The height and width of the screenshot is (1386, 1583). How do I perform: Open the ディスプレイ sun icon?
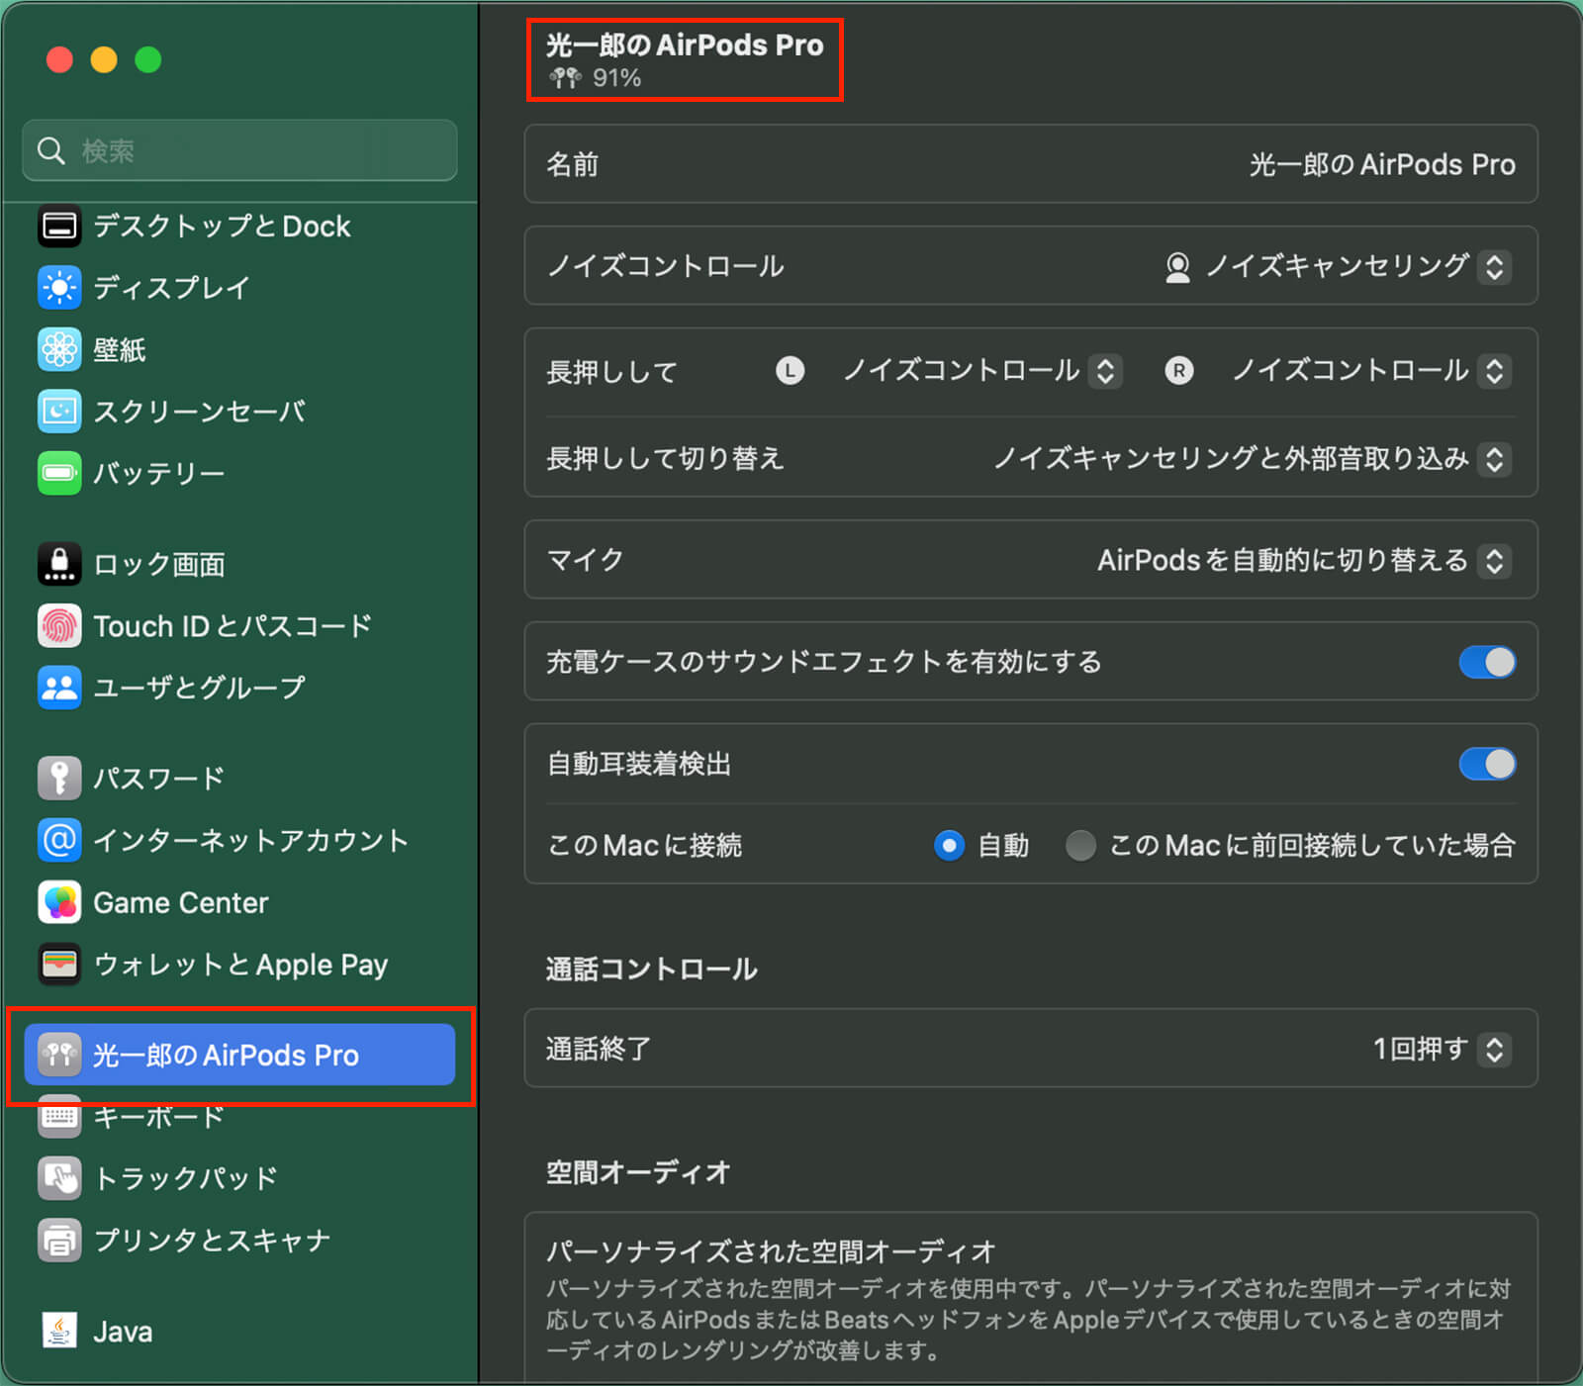coord(59,288)
